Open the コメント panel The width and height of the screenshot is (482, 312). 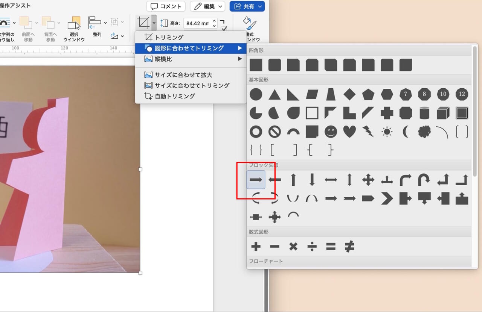(166, 6)
